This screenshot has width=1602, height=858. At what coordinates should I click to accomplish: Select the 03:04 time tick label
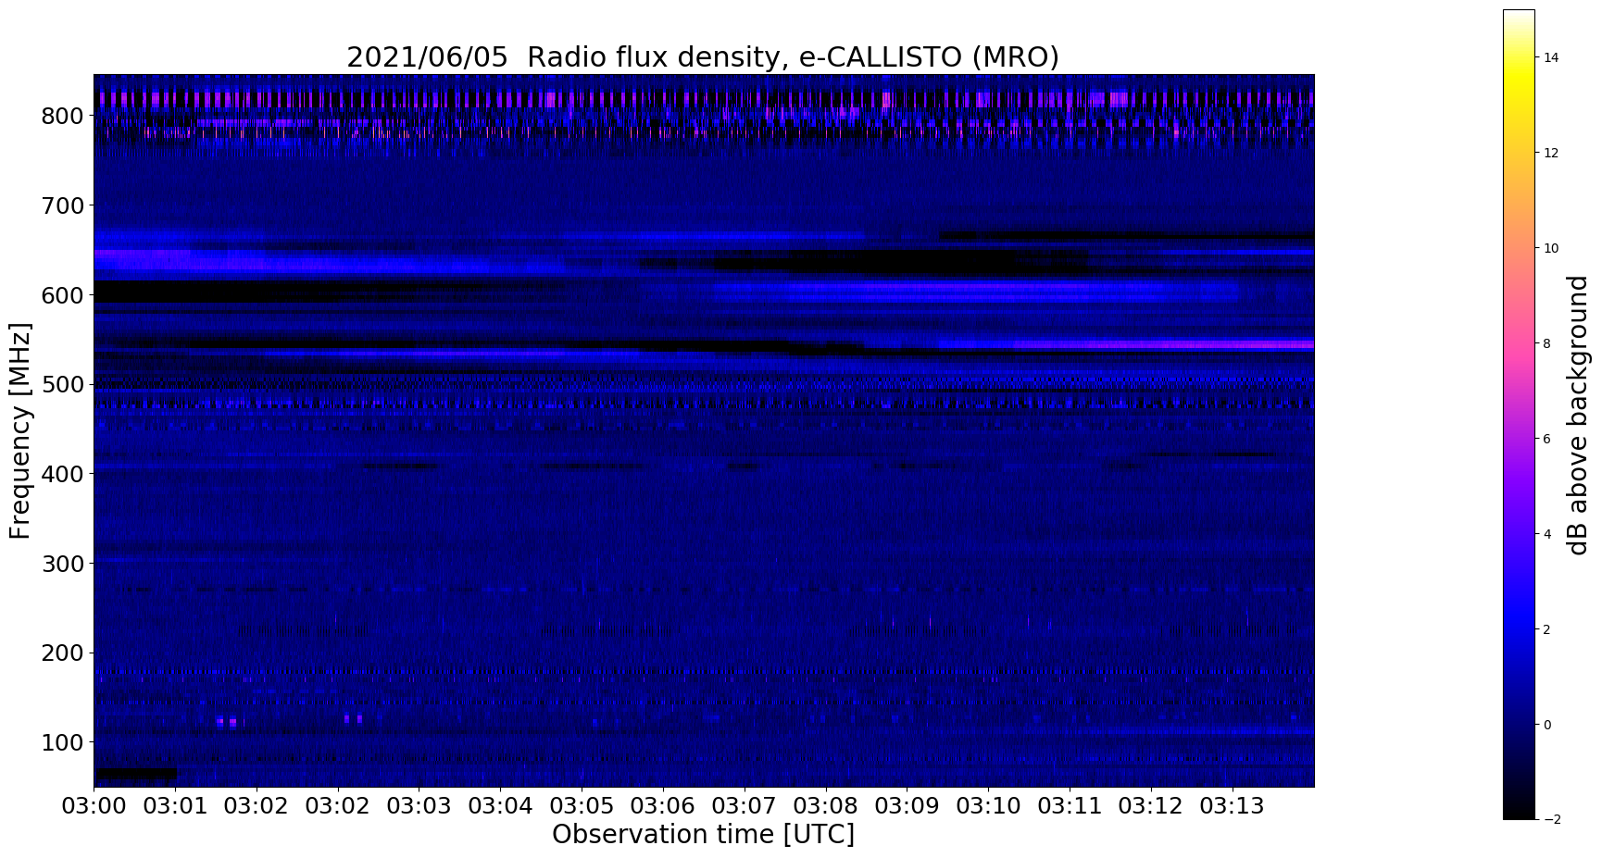pyautogui.click(x=500, y=805)
